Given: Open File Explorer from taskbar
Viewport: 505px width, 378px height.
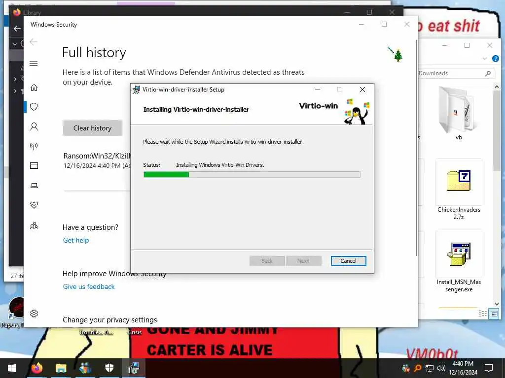Looking at the screenshot, I should 61,368.
